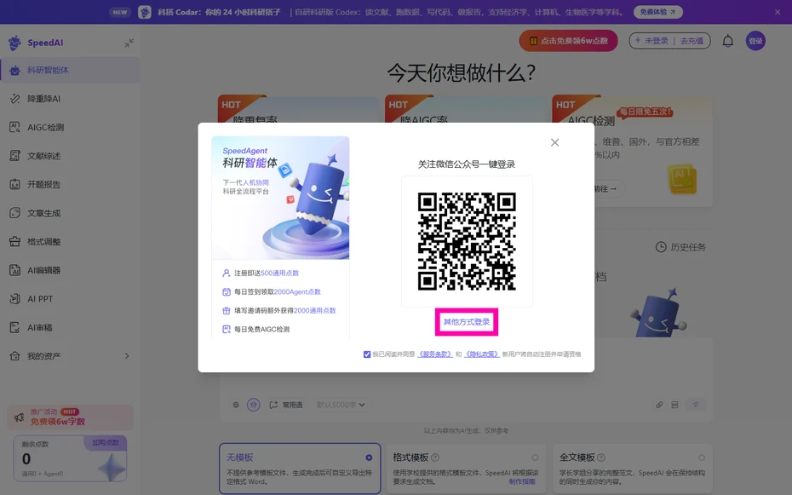Click the help icon beside 全文模板
The height and width of the screenshot is (495, 792).
tap(601, 458)
